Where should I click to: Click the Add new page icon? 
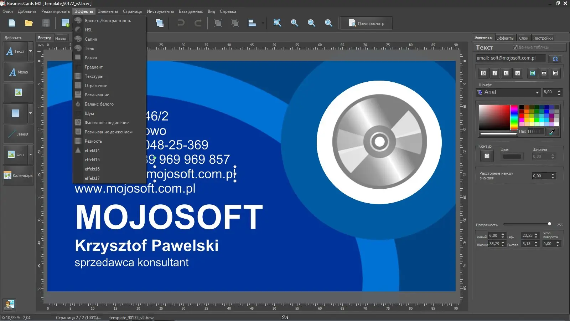65,23
